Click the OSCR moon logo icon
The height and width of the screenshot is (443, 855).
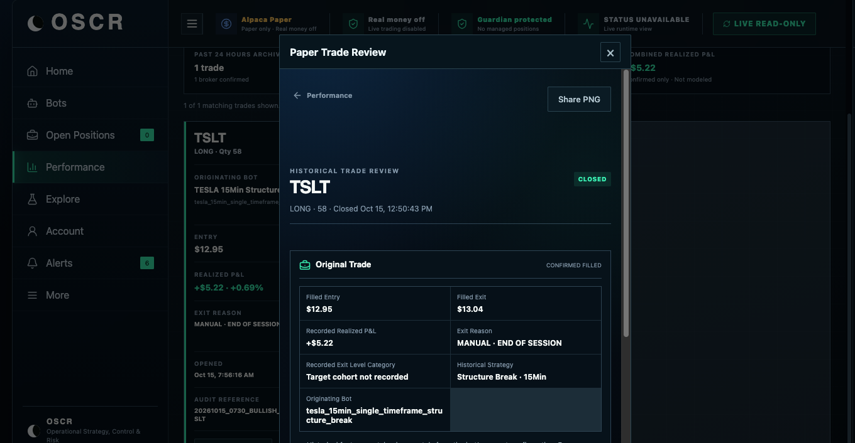coord(36,23)
